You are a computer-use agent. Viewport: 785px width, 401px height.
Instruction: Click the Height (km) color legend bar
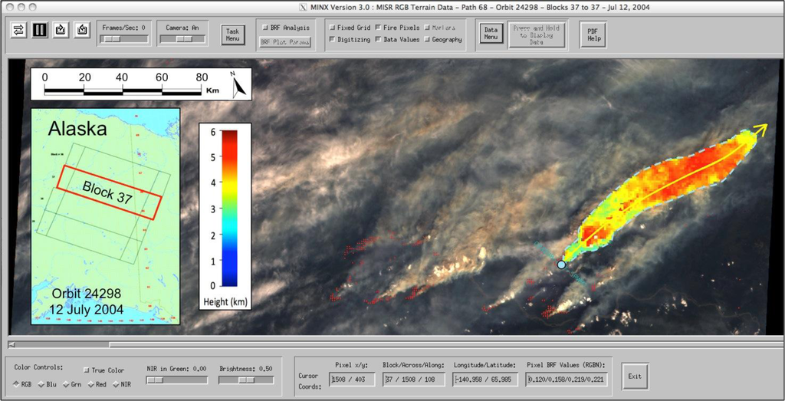coord(228,208)
